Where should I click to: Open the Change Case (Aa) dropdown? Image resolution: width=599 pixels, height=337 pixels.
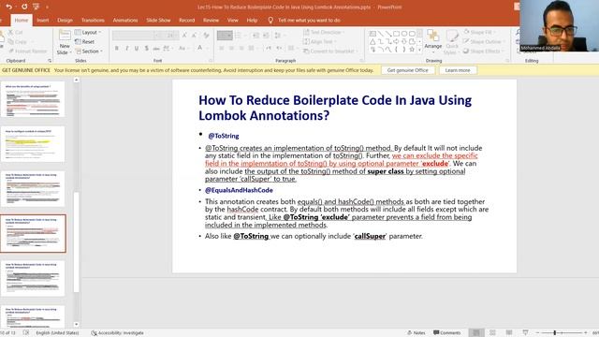tap(183, 48)
